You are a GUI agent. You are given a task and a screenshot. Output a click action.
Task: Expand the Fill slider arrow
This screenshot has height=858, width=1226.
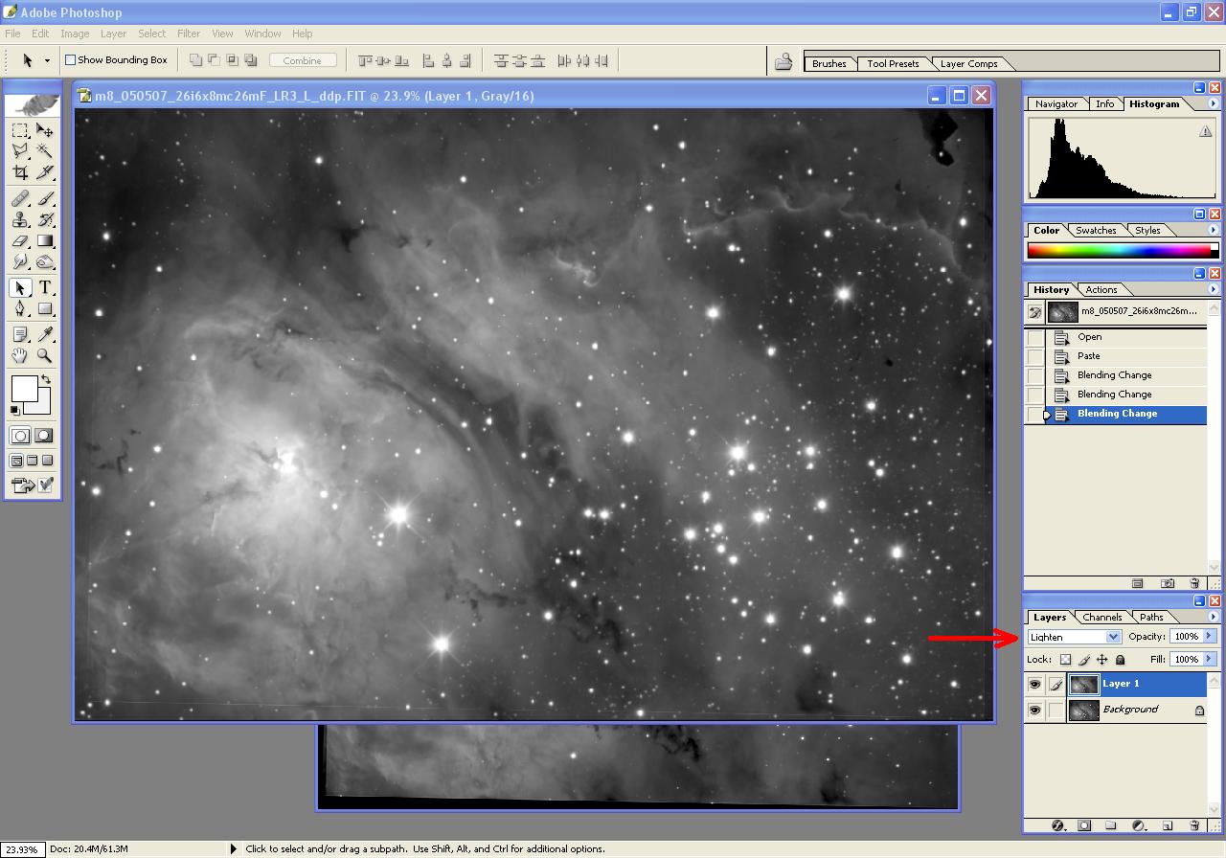pos(1209,659)
